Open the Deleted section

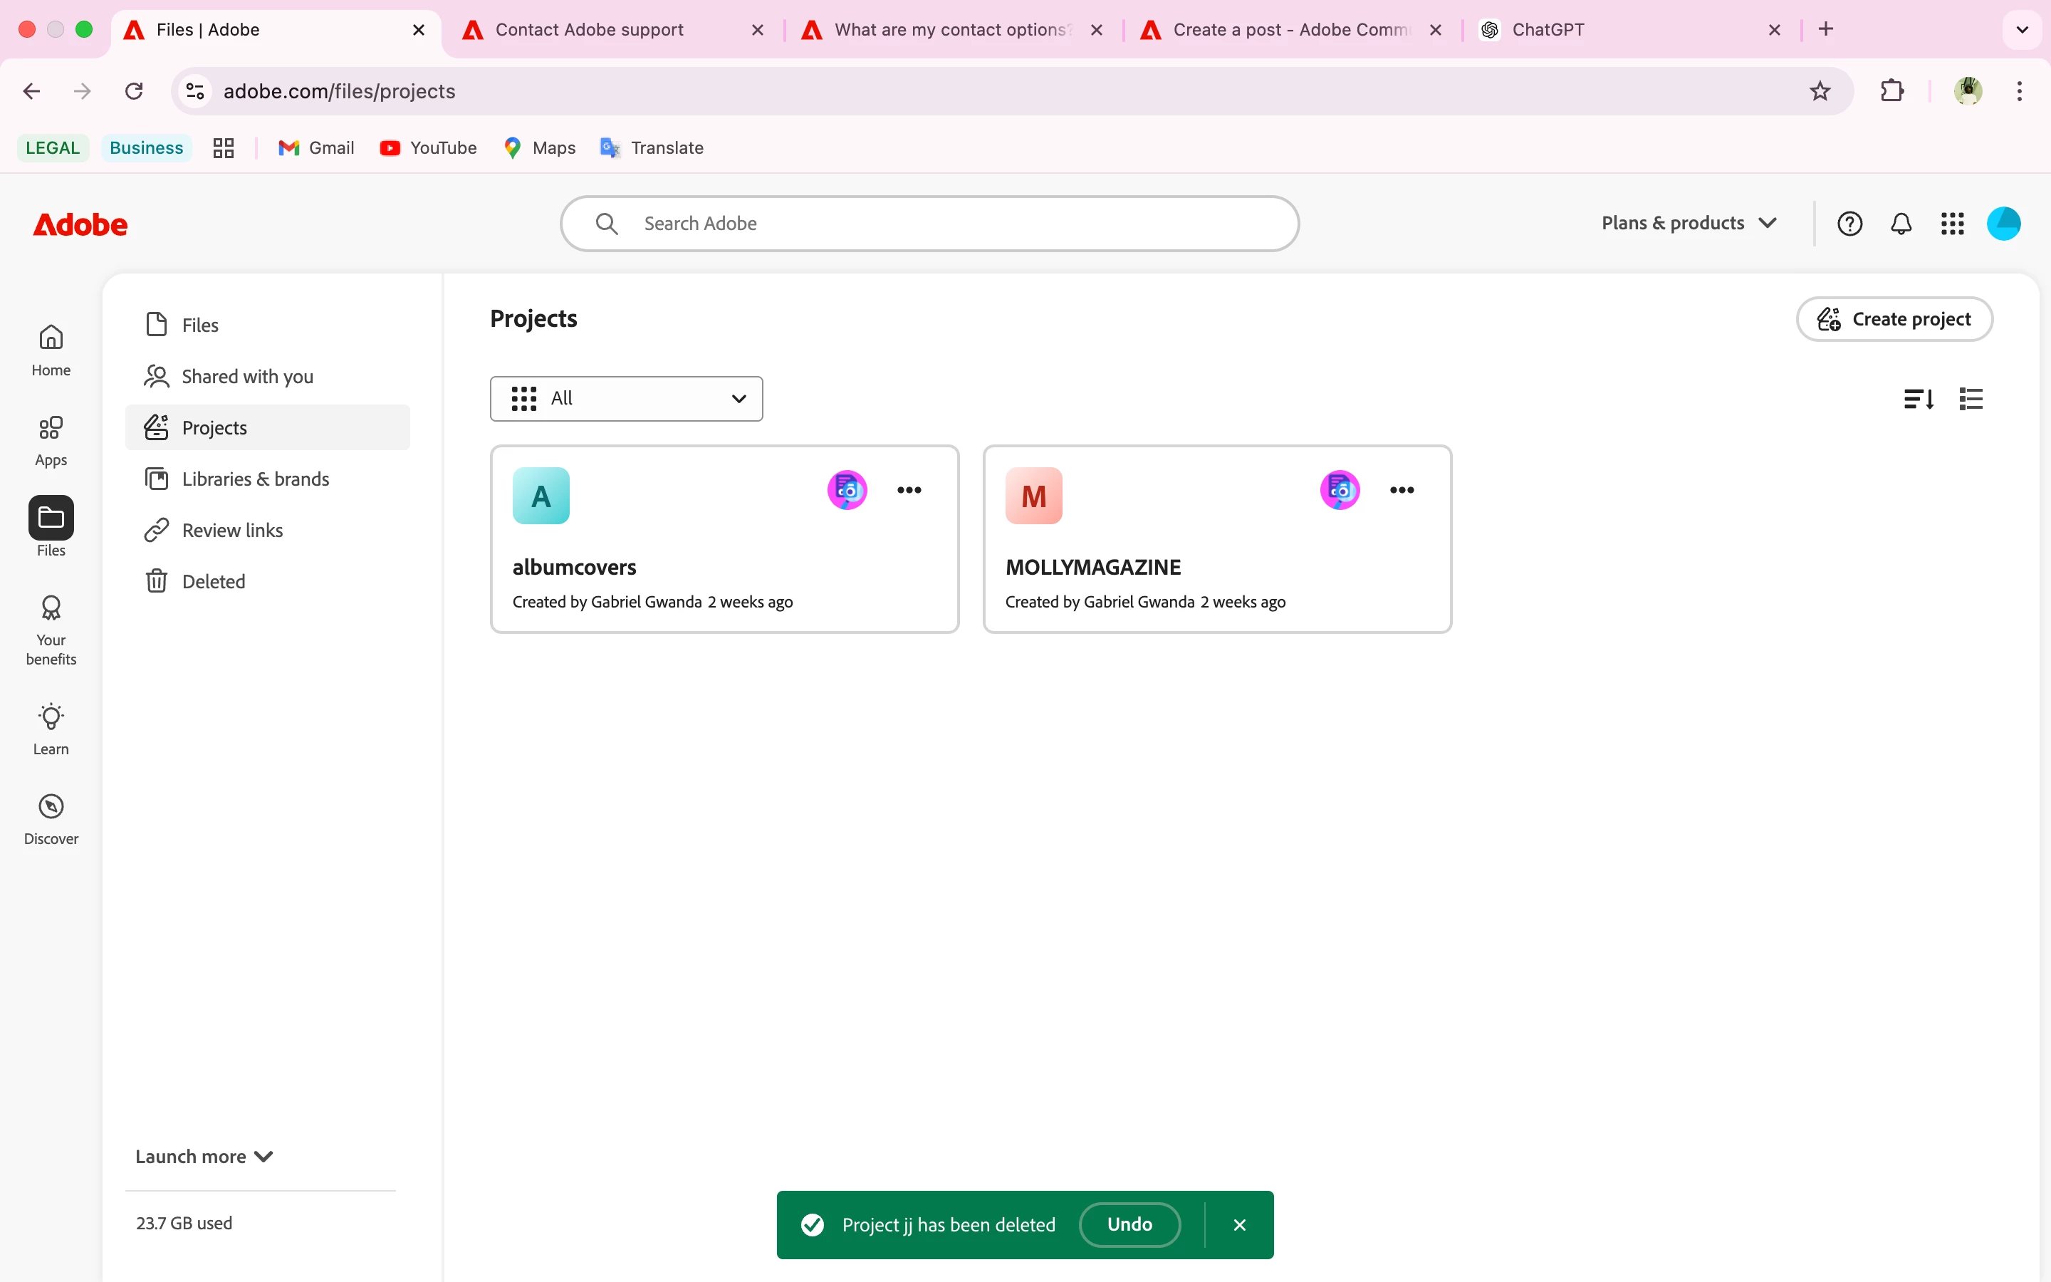pyautogui.click(x=213, y=582)
